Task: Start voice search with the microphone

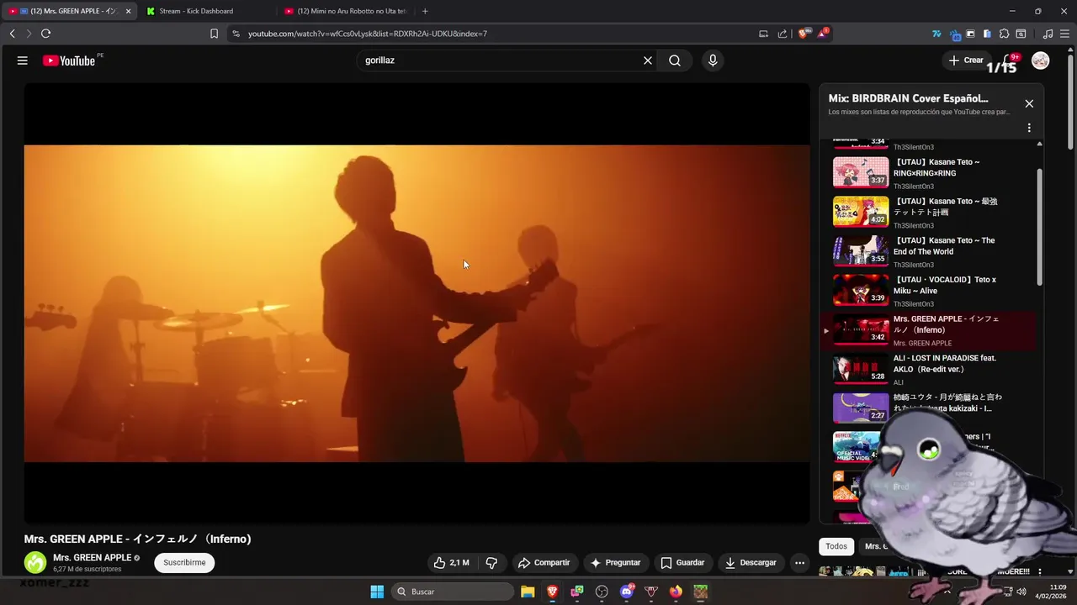Action: point(713,60)
